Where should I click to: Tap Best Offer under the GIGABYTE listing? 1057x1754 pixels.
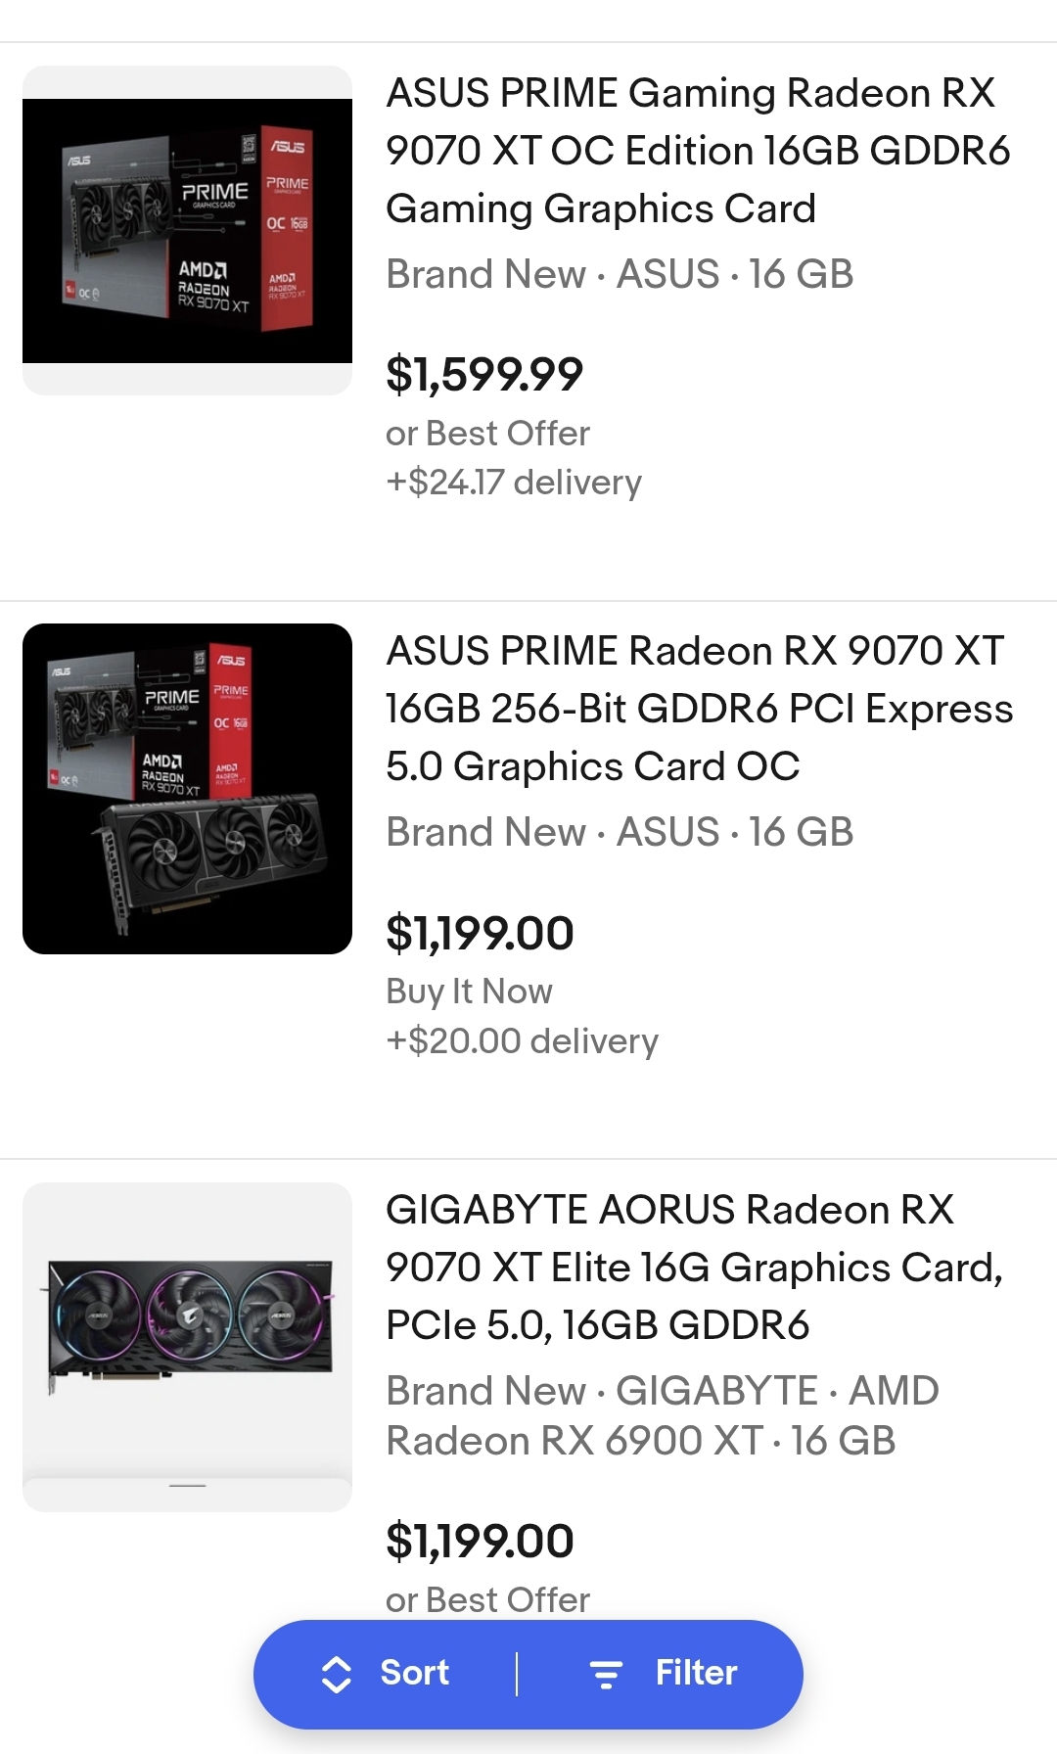click(x=487, y=1600)
